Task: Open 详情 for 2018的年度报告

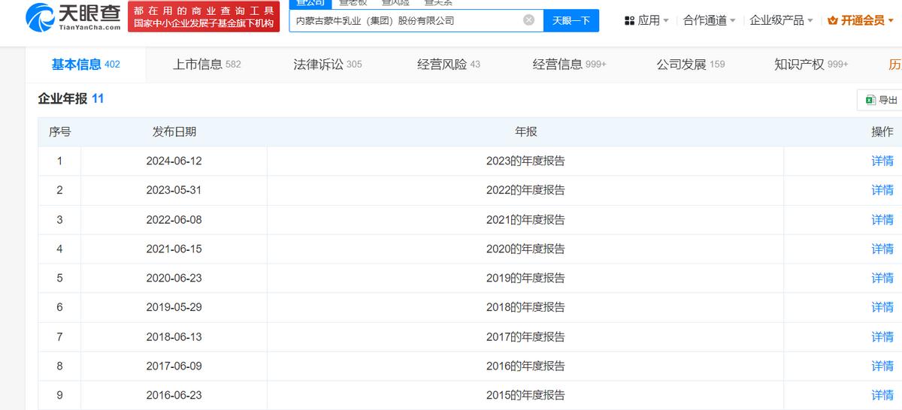Action: pos(882,307)
